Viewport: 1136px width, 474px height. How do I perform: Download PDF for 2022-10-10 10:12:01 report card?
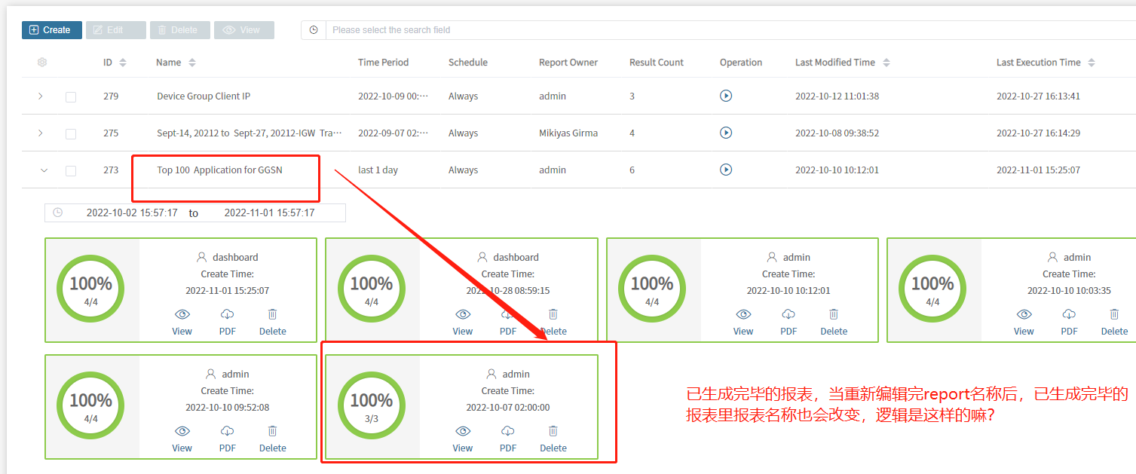788,314
